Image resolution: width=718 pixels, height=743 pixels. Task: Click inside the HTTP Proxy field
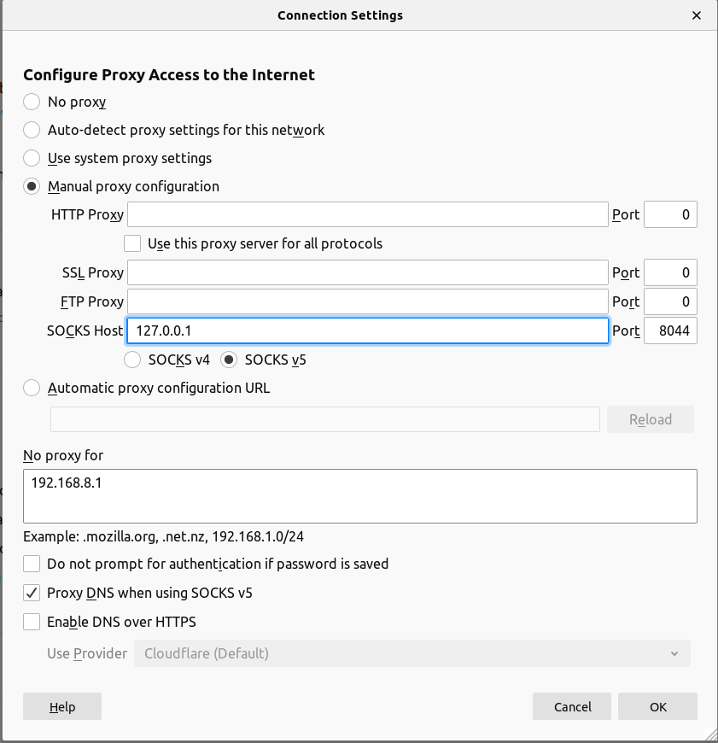pyautogui.click(x=367, y=214)
